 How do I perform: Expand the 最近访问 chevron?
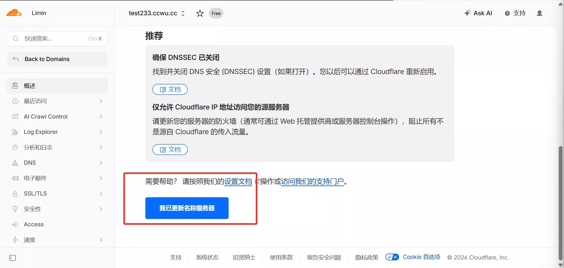[101, 101]
